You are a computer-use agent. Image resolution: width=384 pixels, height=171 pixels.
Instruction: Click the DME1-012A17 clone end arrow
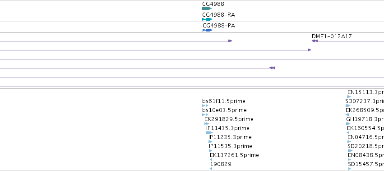(x=315, y=41)
